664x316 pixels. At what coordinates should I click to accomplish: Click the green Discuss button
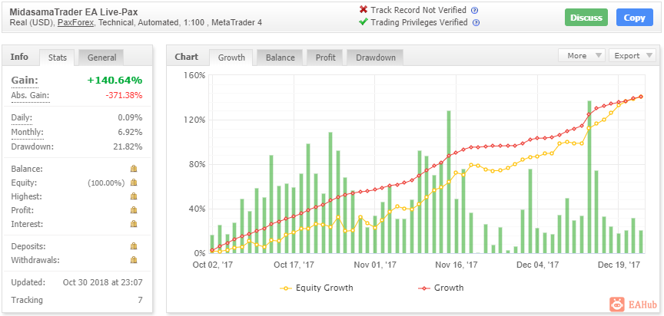tap(586, 18)
